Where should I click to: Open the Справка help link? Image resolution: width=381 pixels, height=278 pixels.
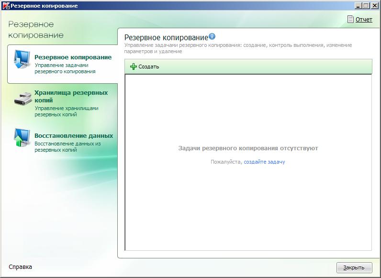(20, 267)
